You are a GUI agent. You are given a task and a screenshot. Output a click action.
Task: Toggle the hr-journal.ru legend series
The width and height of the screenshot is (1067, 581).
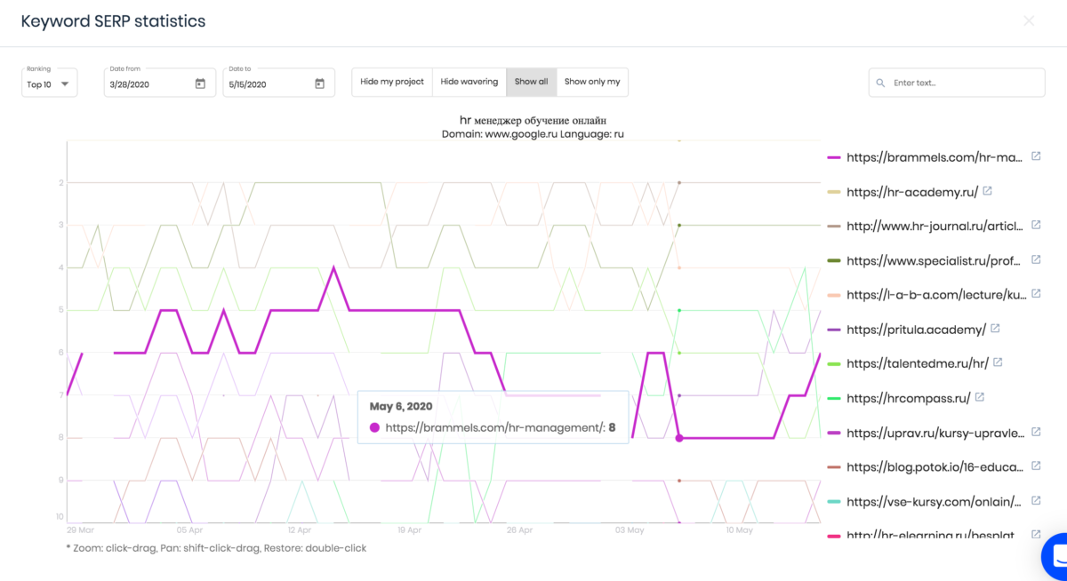(x=934, y=227)
